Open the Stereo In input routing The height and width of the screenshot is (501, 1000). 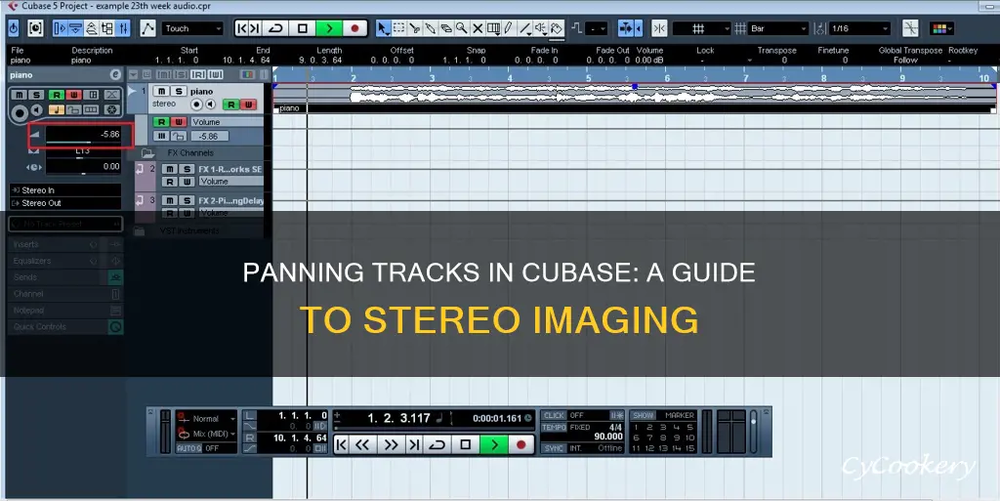point(65,189)
